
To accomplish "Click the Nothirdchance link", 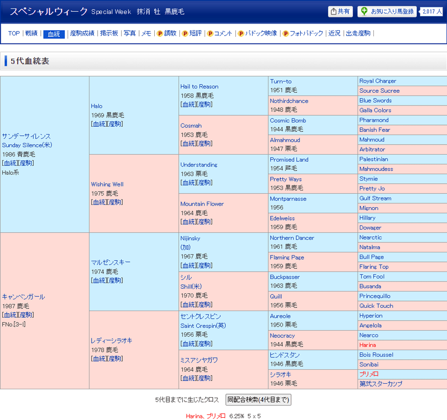I will coord(289,101).
